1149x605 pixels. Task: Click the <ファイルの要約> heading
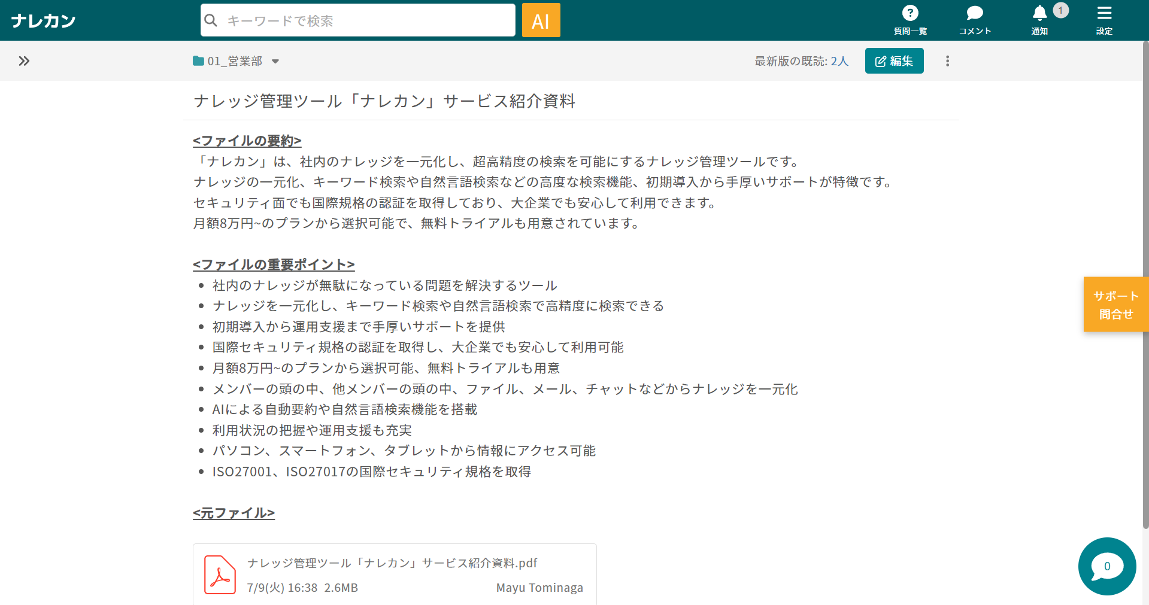pos(247,141)
